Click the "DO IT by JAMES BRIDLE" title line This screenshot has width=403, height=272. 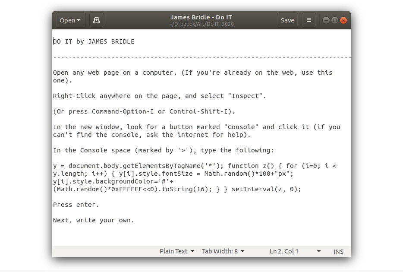(94, 41)
